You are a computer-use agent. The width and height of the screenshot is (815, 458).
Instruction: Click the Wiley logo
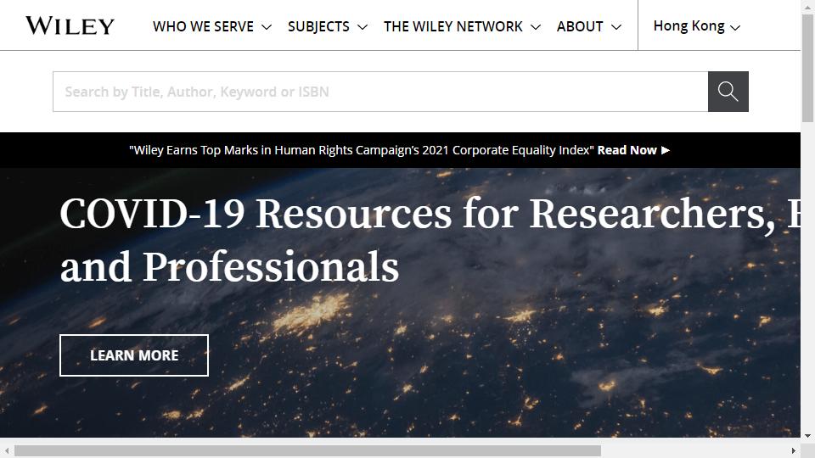(70, 26)
